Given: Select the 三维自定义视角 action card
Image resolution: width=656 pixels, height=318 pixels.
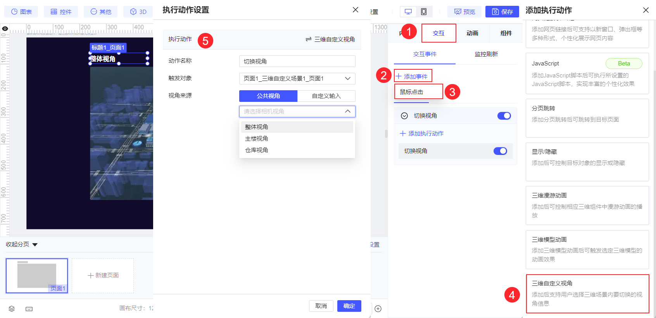Looking at the screenshot, I should coord(587,294).
